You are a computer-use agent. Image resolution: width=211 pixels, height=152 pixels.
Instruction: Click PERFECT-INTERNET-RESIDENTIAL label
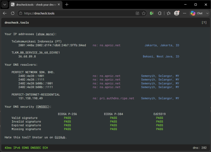(x=36, y=95)
